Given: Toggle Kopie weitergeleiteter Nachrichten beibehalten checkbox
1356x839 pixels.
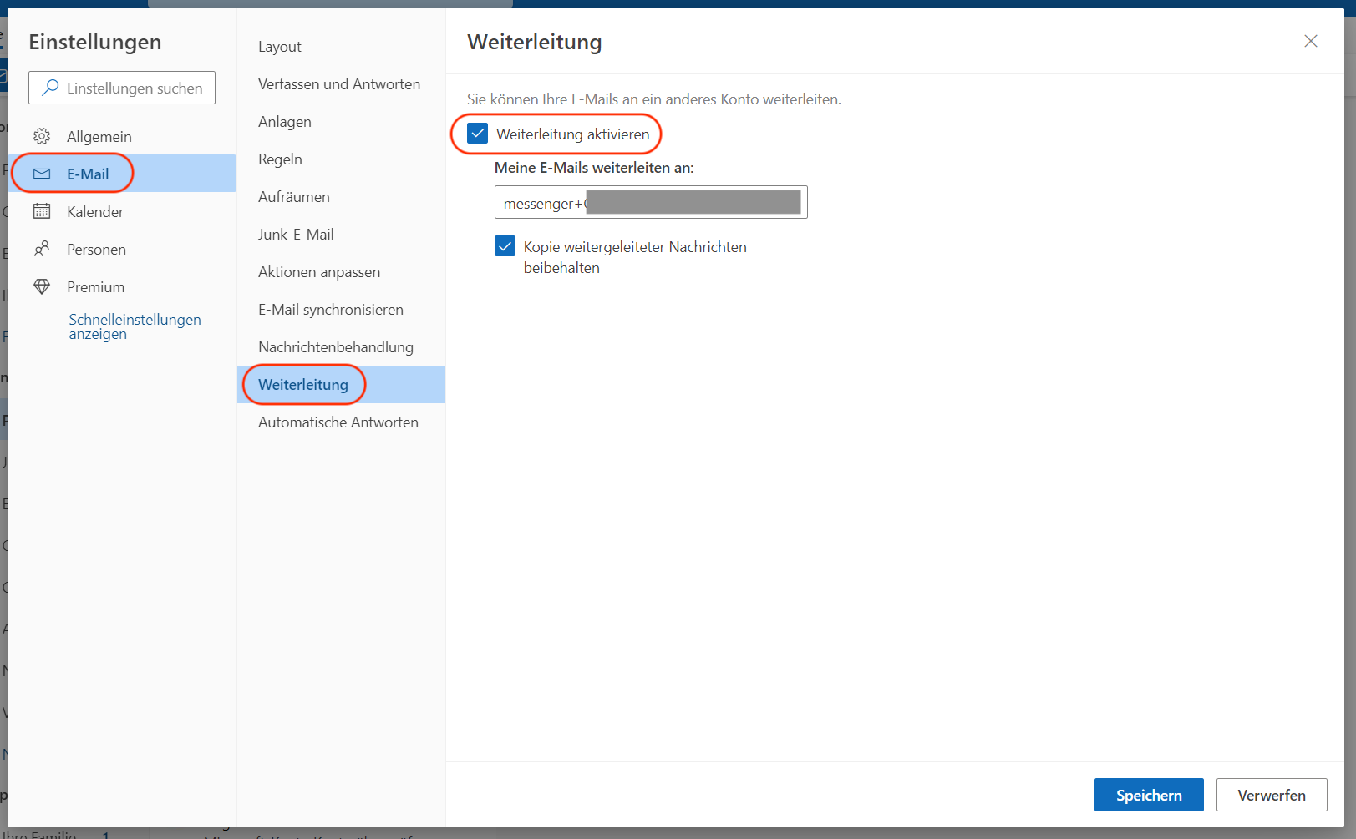Looking at the screenshot, I should pyautogui.click(x=505, y=246).
